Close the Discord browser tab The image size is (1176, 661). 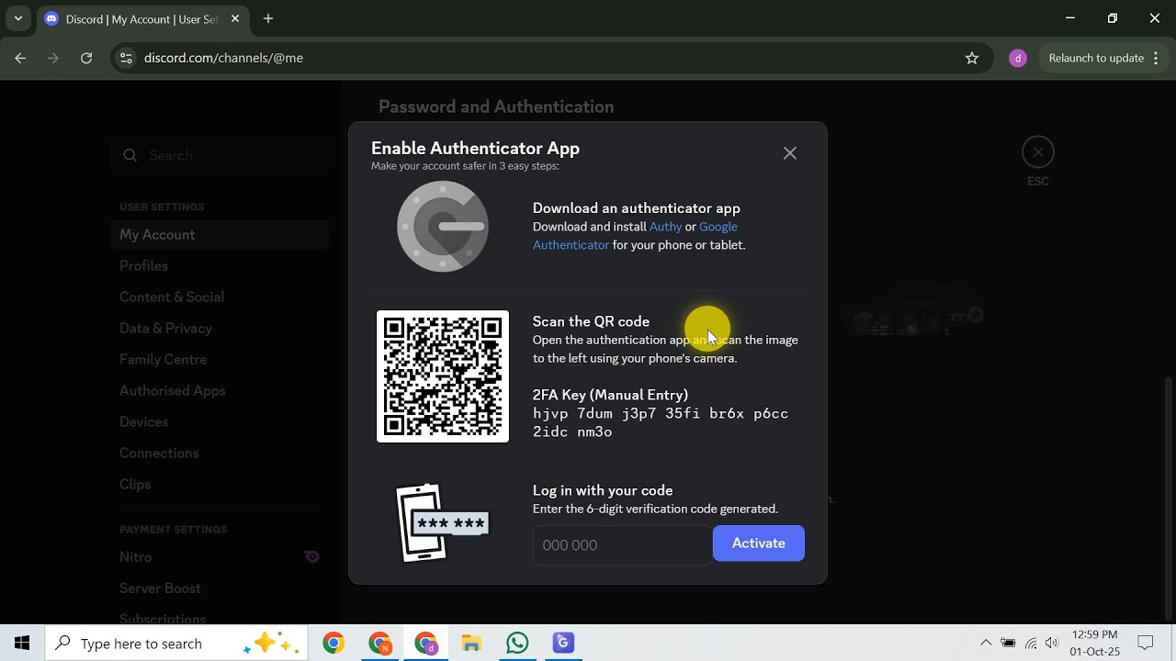(x=235, y=19)
